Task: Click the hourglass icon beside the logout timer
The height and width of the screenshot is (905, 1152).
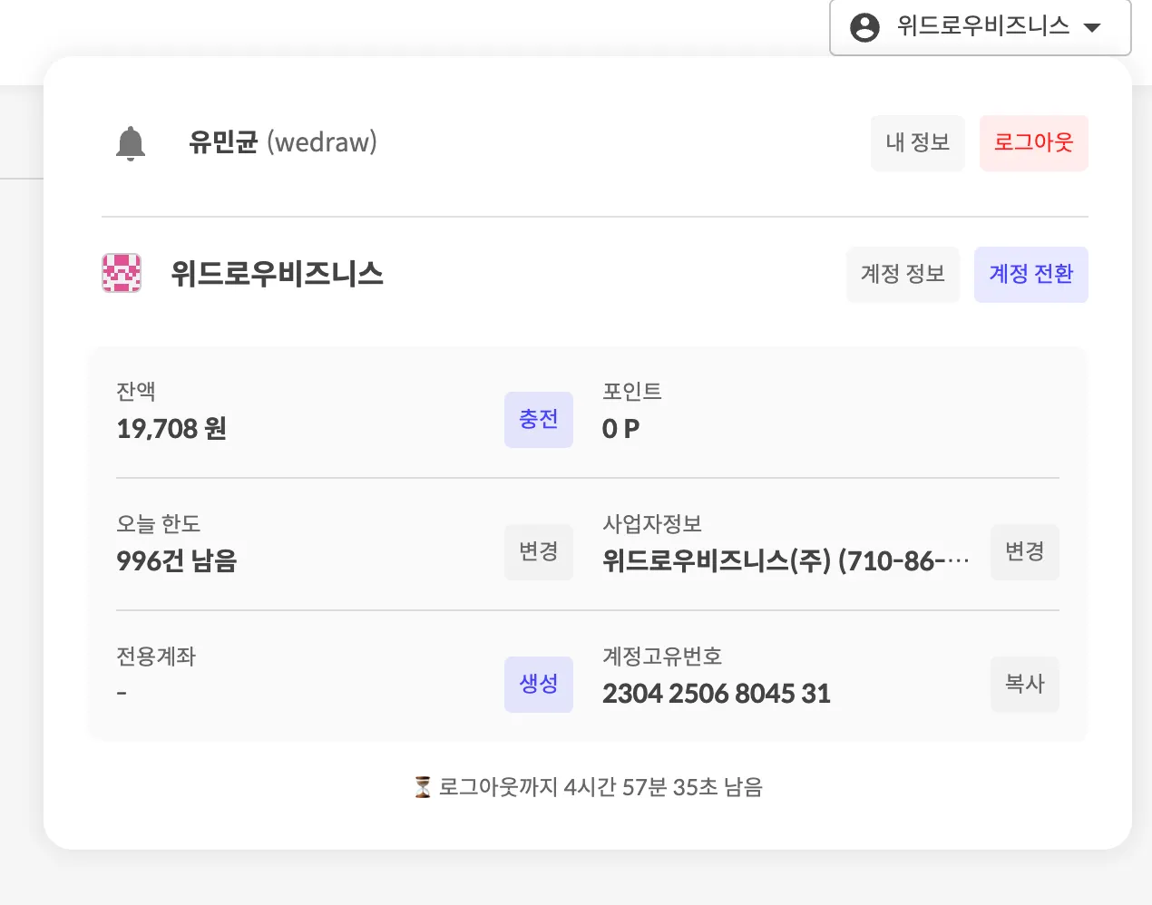Action: point(423,786)
